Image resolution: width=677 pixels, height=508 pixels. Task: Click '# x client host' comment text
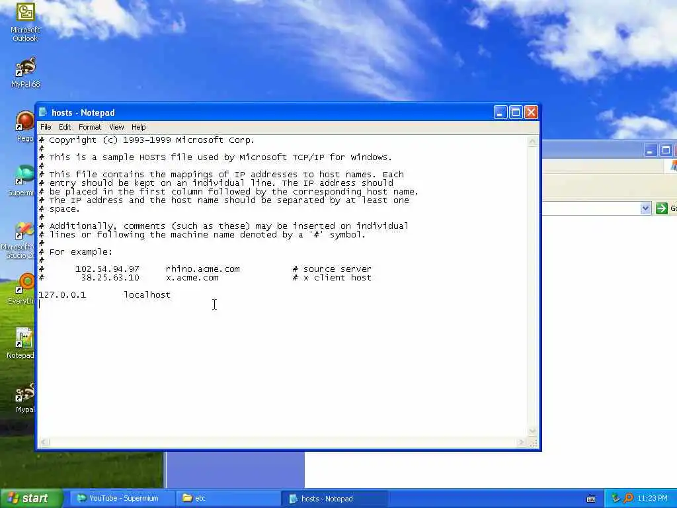point(332,277)
